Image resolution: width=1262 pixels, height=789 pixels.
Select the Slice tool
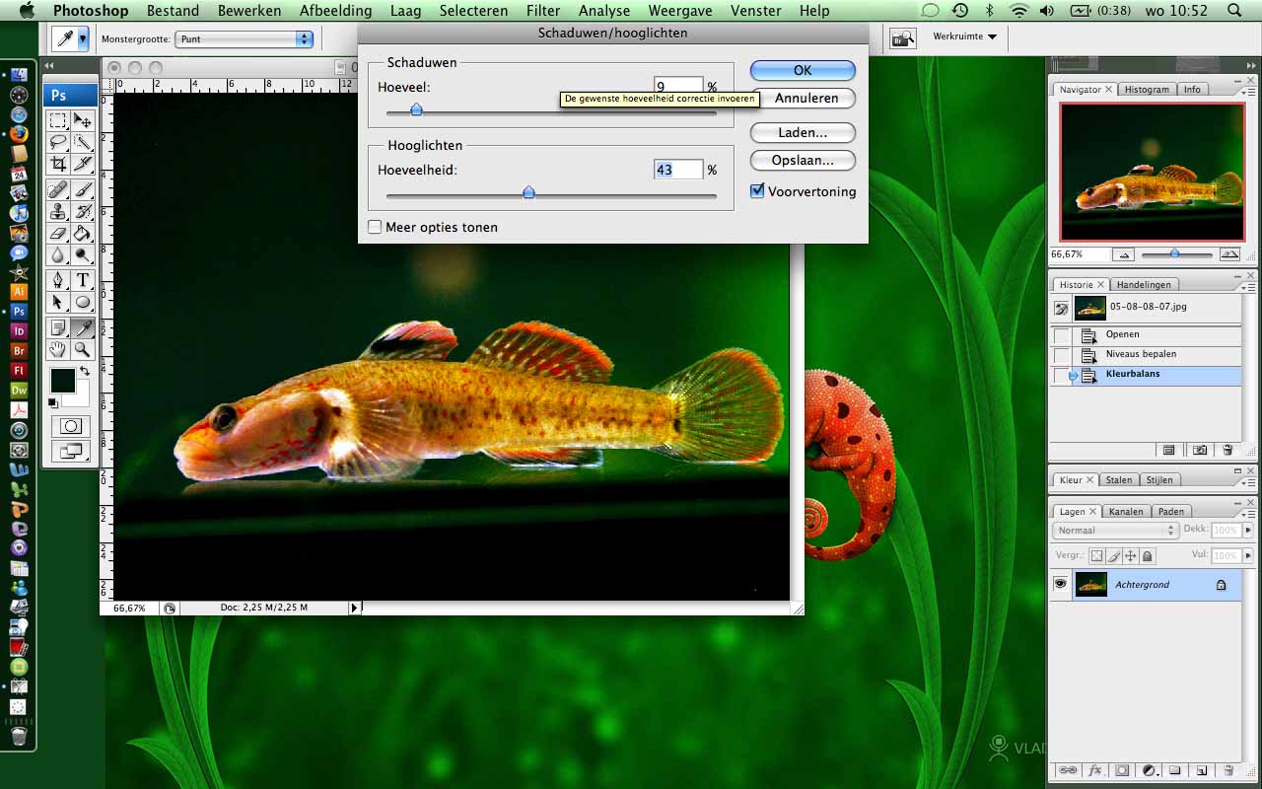[83, 164]
